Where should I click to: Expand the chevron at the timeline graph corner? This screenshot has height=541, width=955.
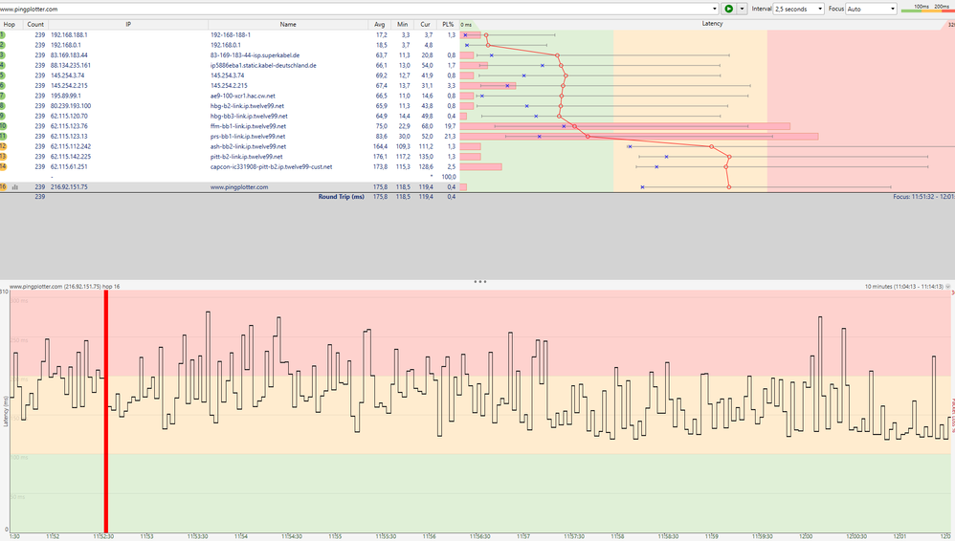947,287
